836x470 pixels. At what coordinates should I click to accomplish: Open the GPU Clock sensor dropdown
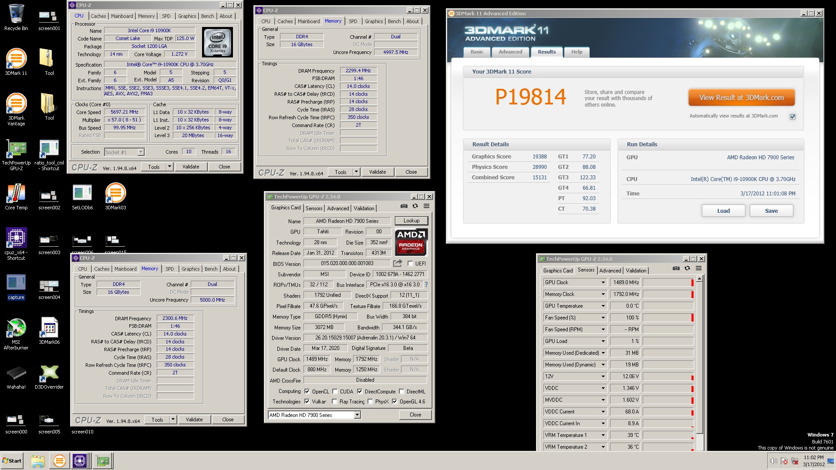603,282
